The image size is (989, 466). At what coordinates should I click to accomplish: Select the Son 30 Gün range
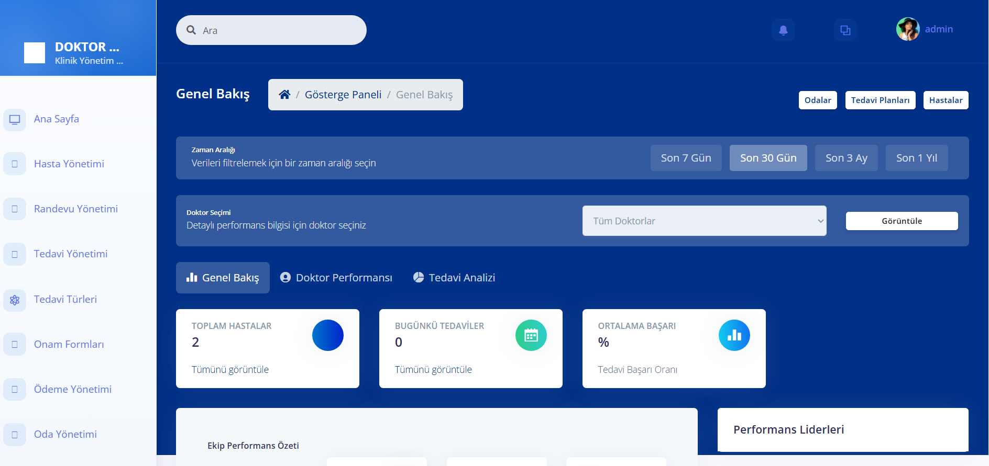(768, 158)
